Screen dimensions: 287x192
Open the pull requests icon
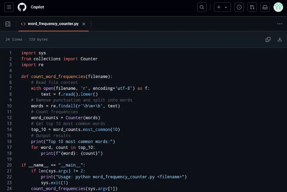click(x=252, y=7)
